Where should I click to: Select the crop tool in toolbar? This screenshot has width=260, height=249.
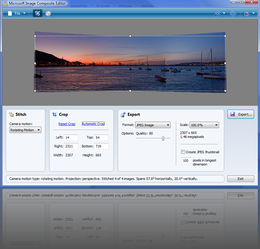[x=38, y=13]
